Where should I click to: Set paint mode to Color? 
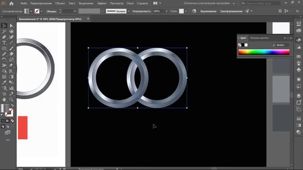coord(3,121)
